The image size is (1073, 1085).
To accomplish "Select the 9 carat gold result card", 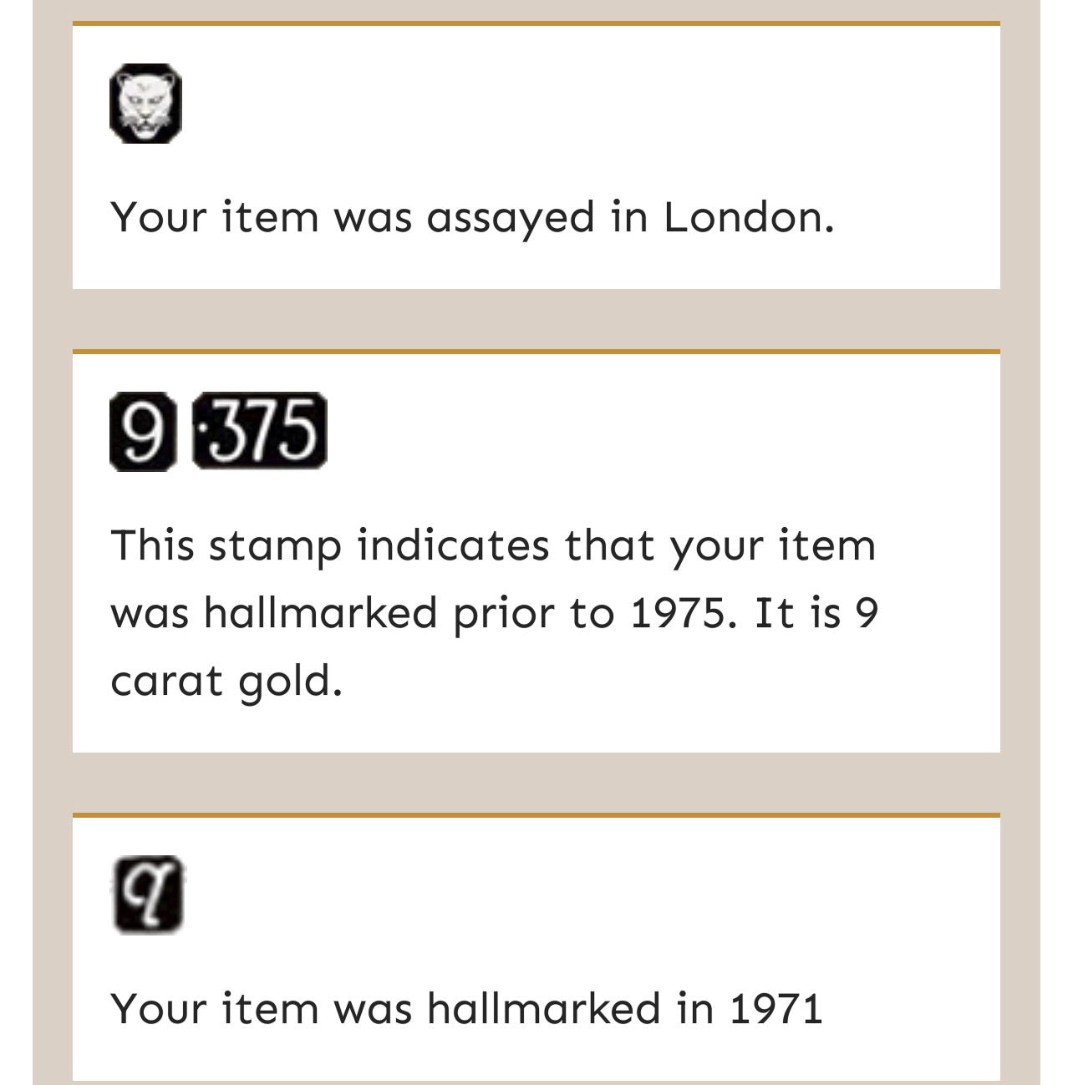I will [536, 551].
